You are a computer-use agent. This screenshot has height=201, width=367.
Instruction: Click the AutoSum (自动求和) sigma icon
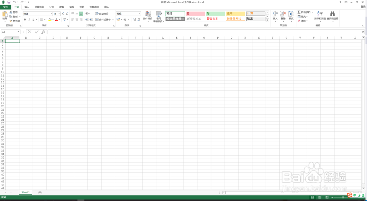[299, 12]
